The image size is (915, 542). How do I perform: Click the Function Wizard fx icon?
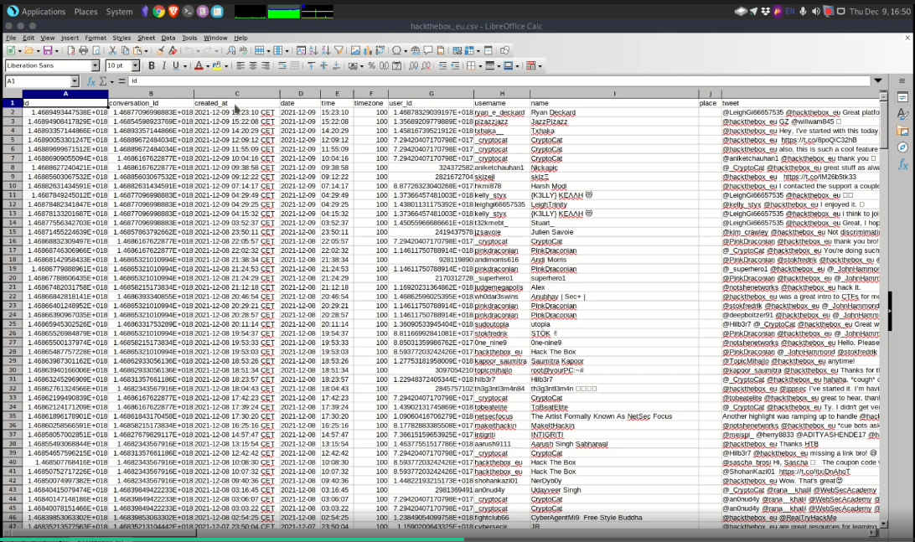point(91,81)
